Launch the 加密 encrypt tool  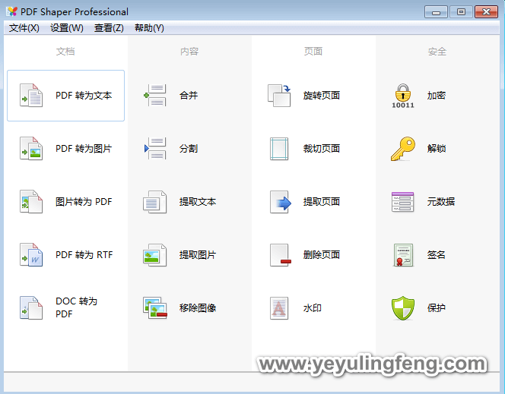(437, 96)
